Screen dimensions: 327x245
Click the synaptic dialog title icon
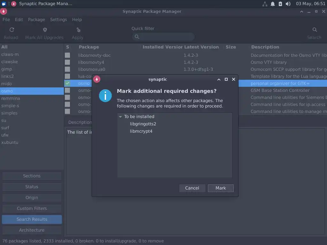(97, 79)
